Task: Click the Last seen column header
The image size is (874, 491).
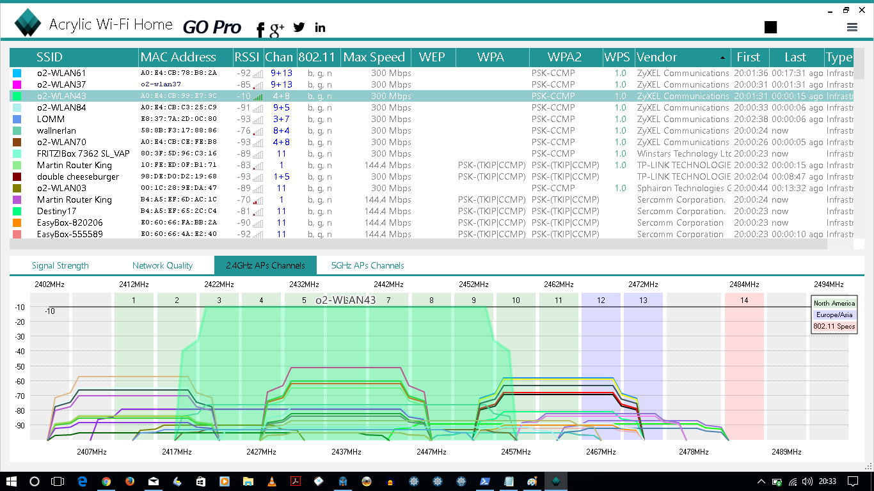Action: 796,58
